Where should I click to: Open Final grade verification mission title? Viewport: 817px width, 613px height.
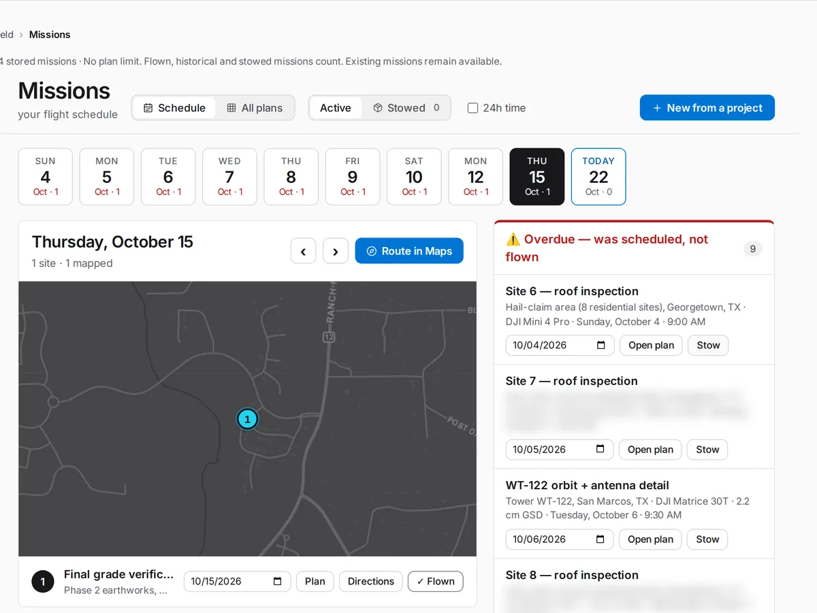119,574
